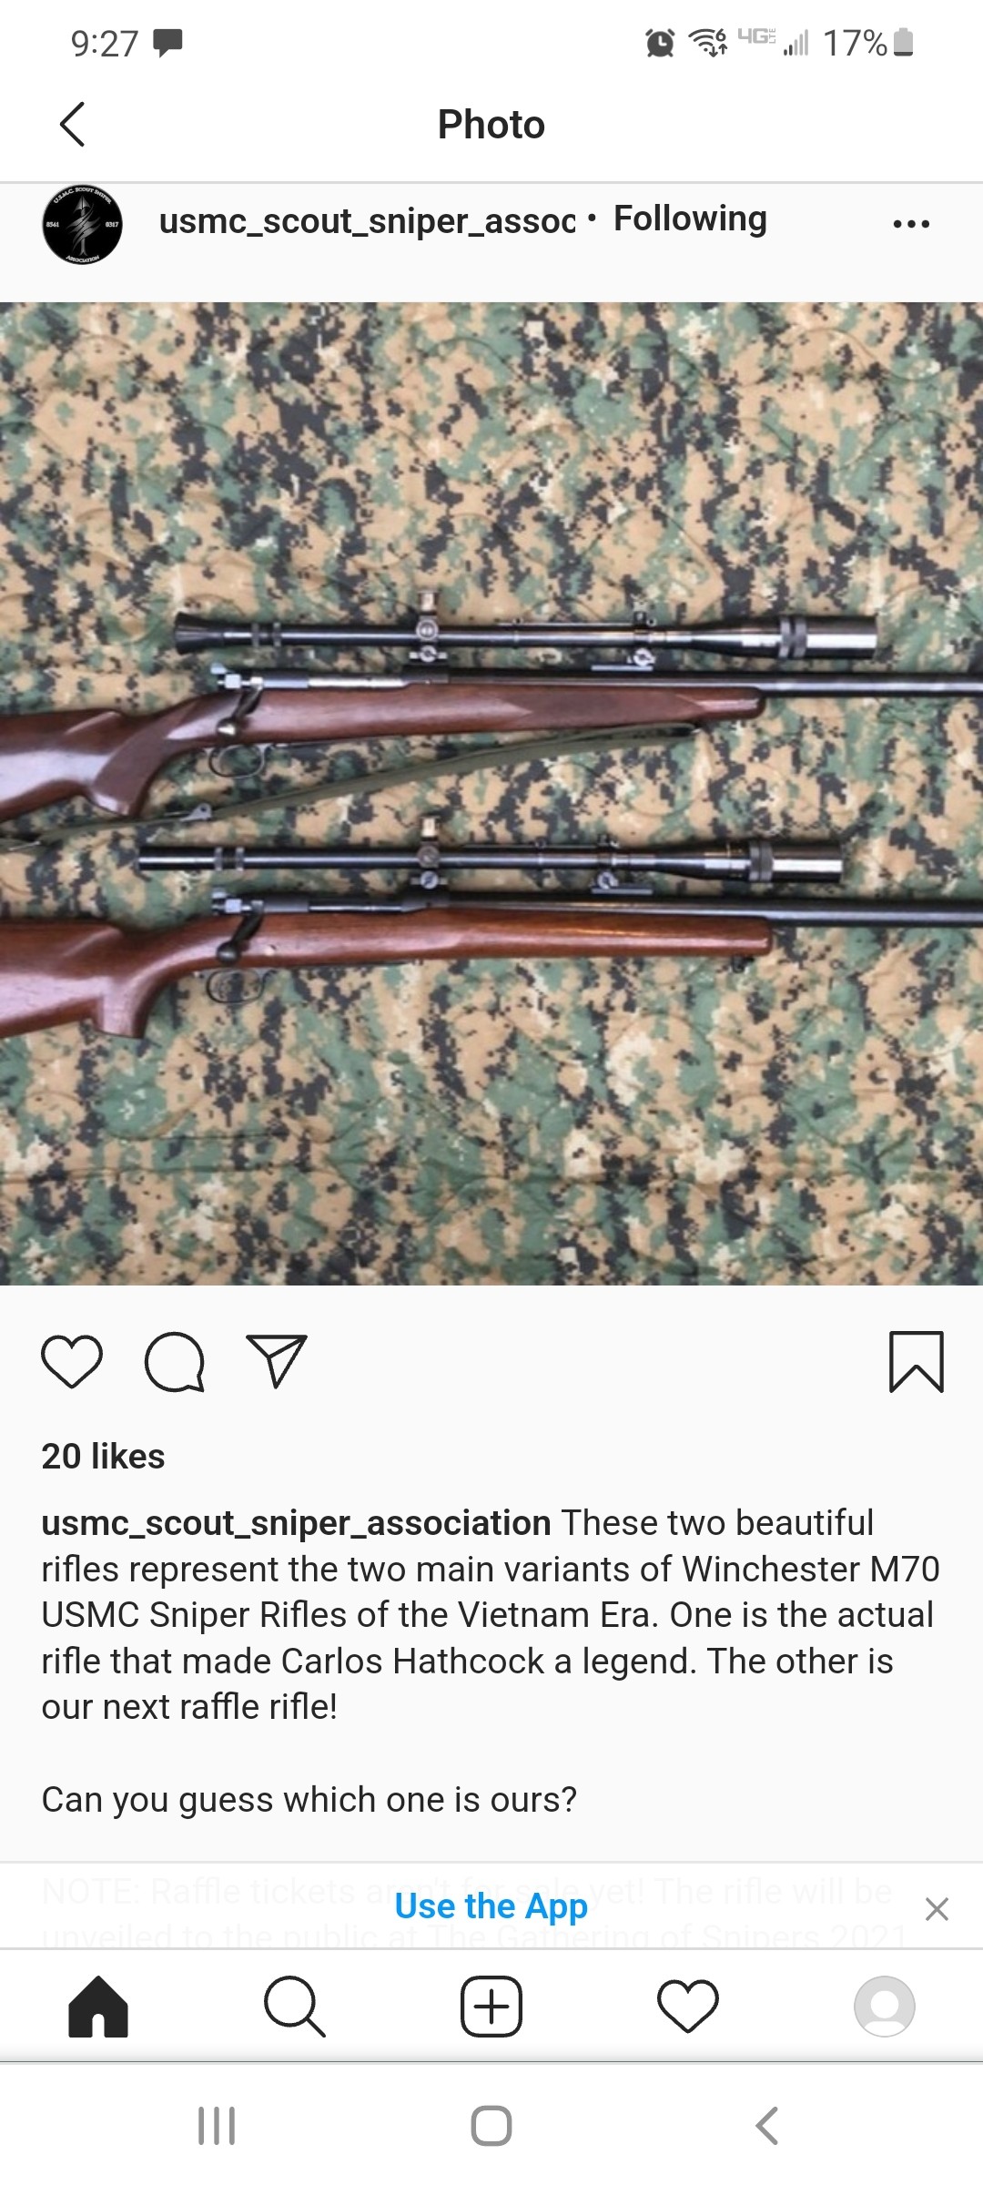Image resolution: width=983 pixels, height=2185 pixels.
Task: Open the usmc_scout_sniper_assoc profile picture
Action: [x=82, y=224]
